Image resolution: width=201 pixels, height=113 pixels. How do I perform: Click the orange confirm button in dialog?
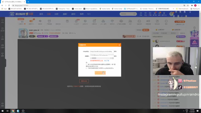[x=100, y=73]
